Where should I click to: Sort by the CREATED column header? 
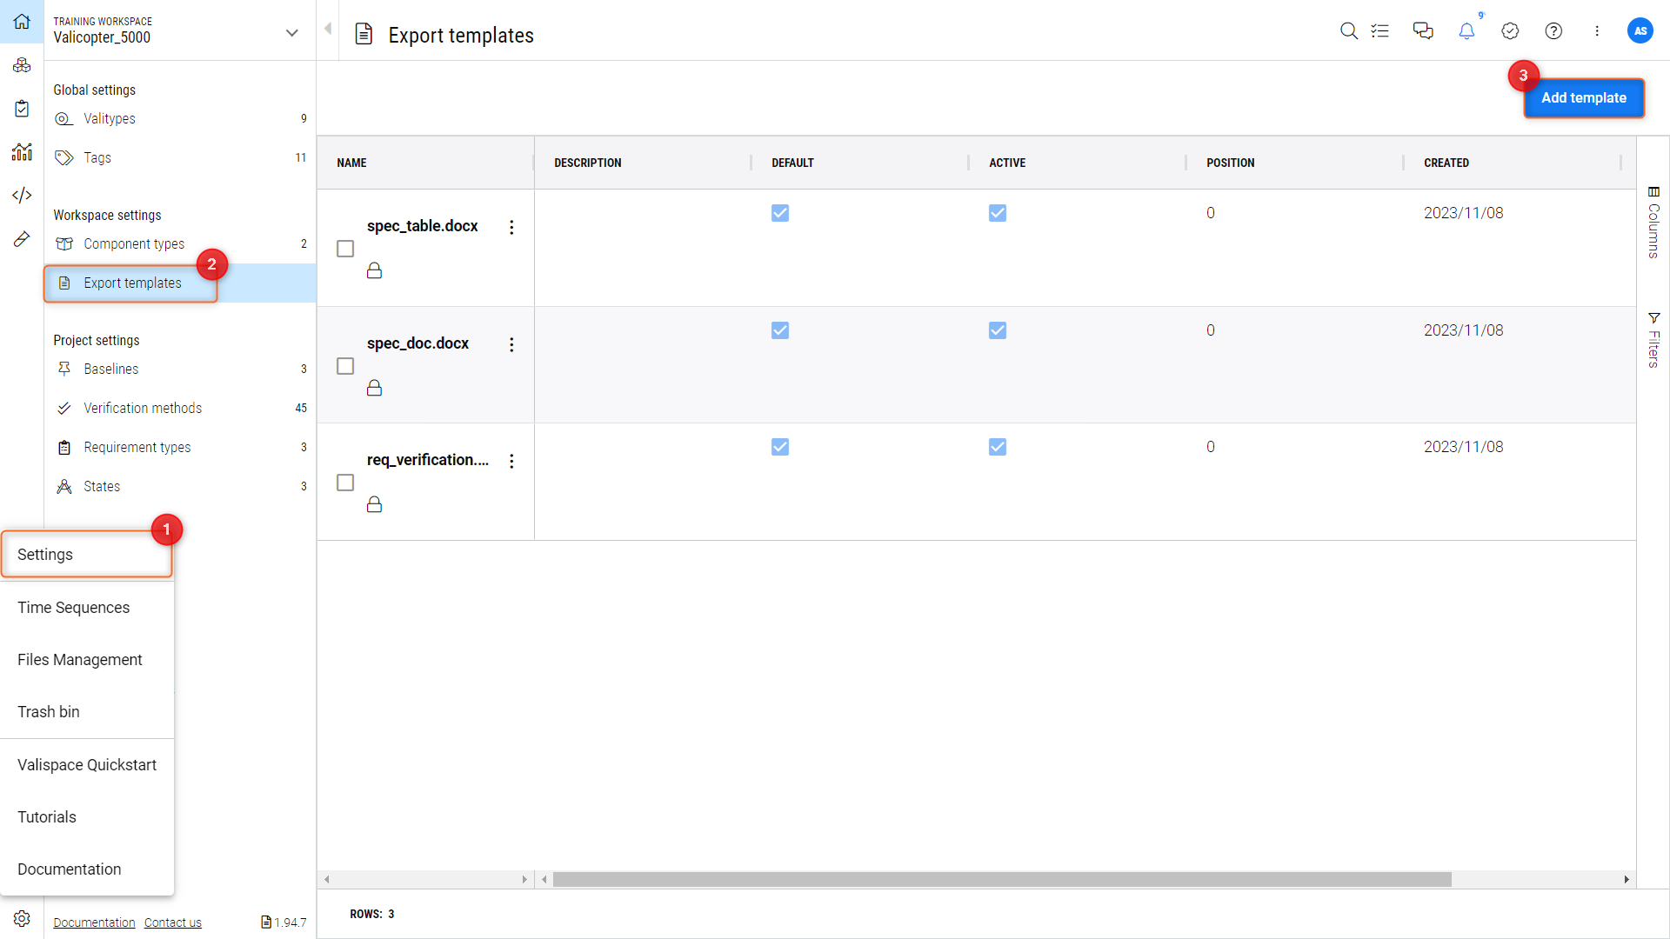[1446, 163]
